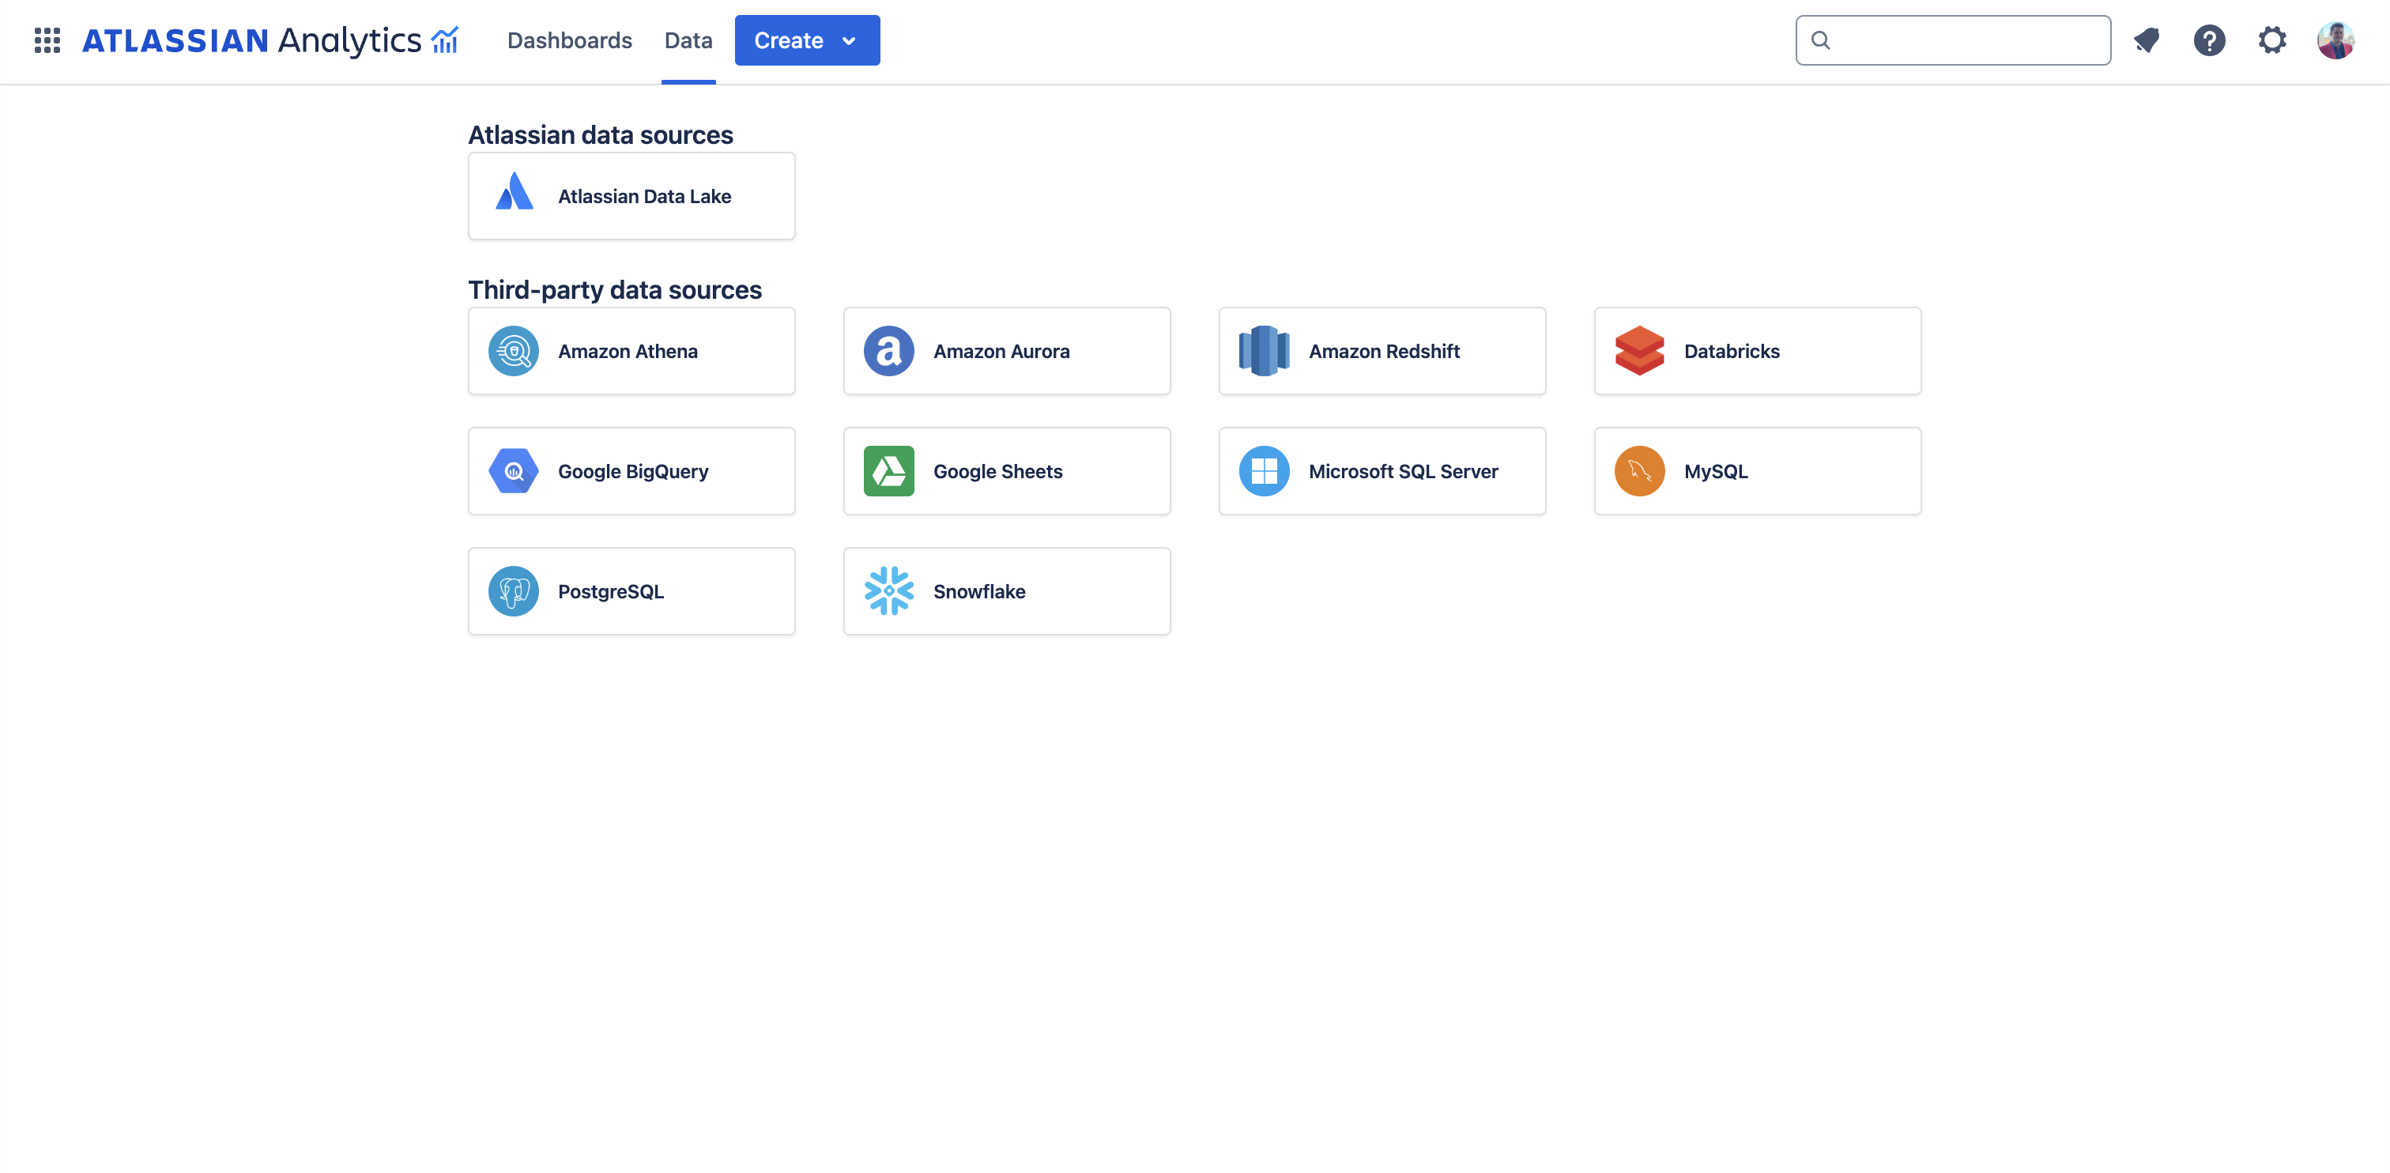Choose the Google BigQuery label
The height and width of the screenshot is (1173, 2390).
tap(633, 471)
